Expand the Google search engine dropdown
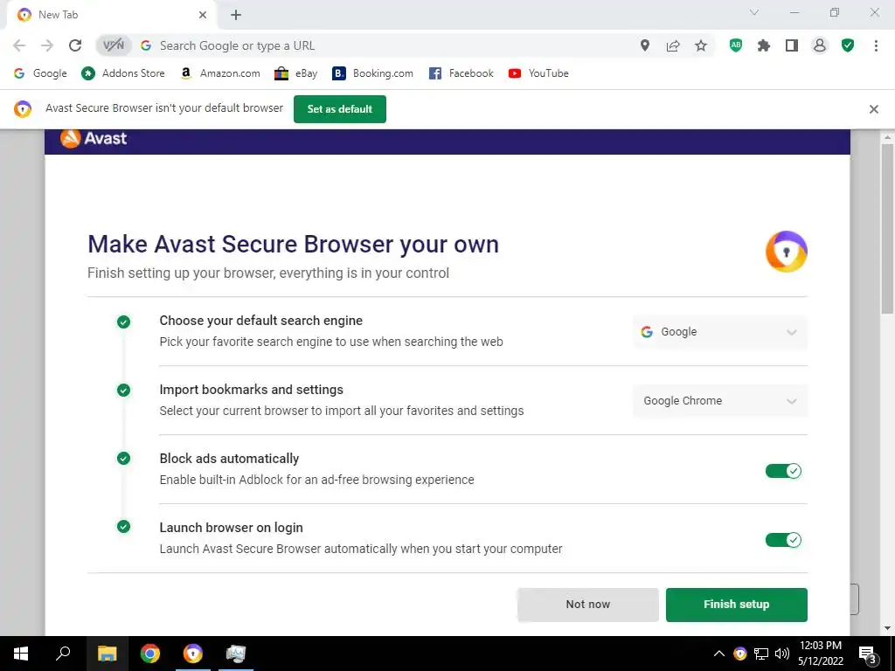The height and width of the screenshot is (671, 895). pos(720,332)
